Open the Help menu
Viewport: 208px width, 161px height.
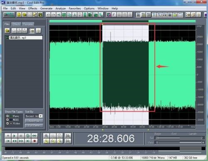point(115,8)
